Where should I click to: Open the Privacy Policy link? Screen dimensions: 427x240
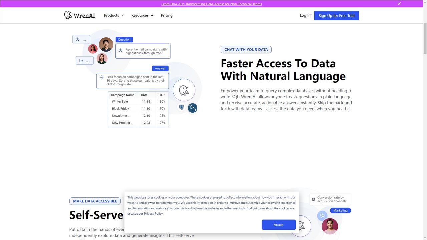(x=153, y=214)
